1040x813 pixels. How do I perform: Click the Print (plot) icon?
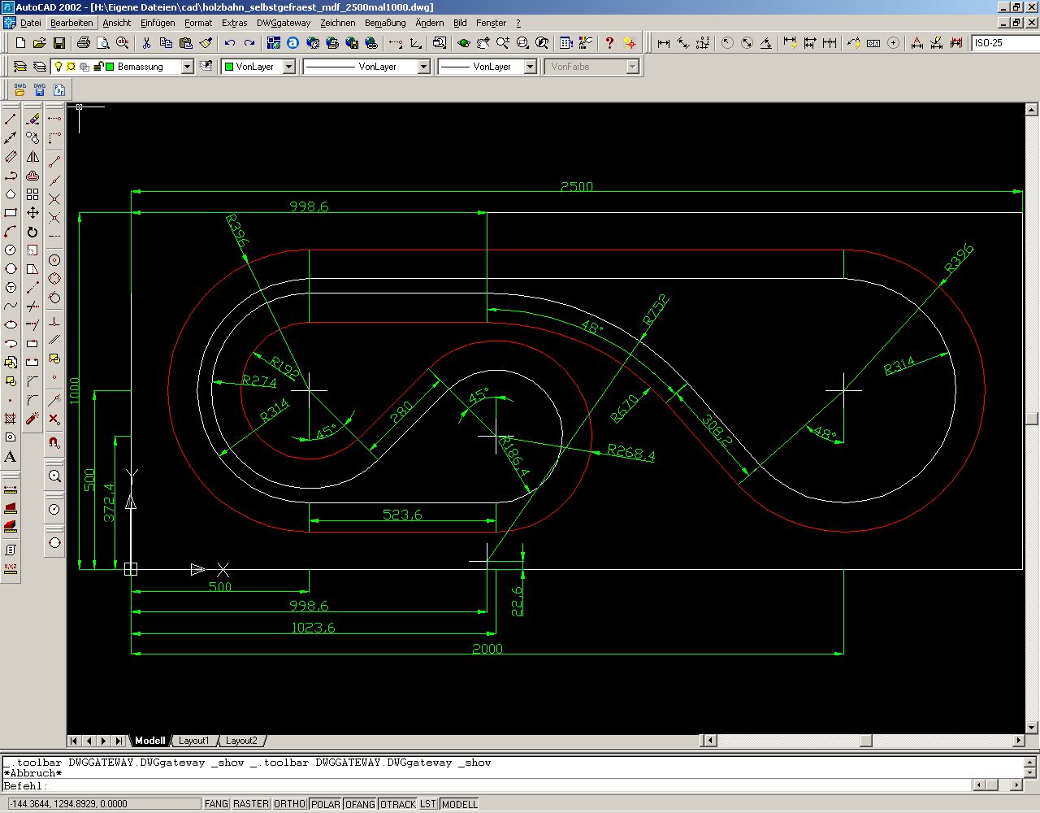coord(83,43)
